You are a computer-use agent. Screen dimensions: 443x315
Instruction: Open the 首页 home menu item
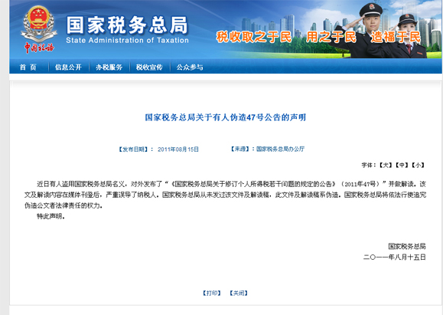pos(28,67)
